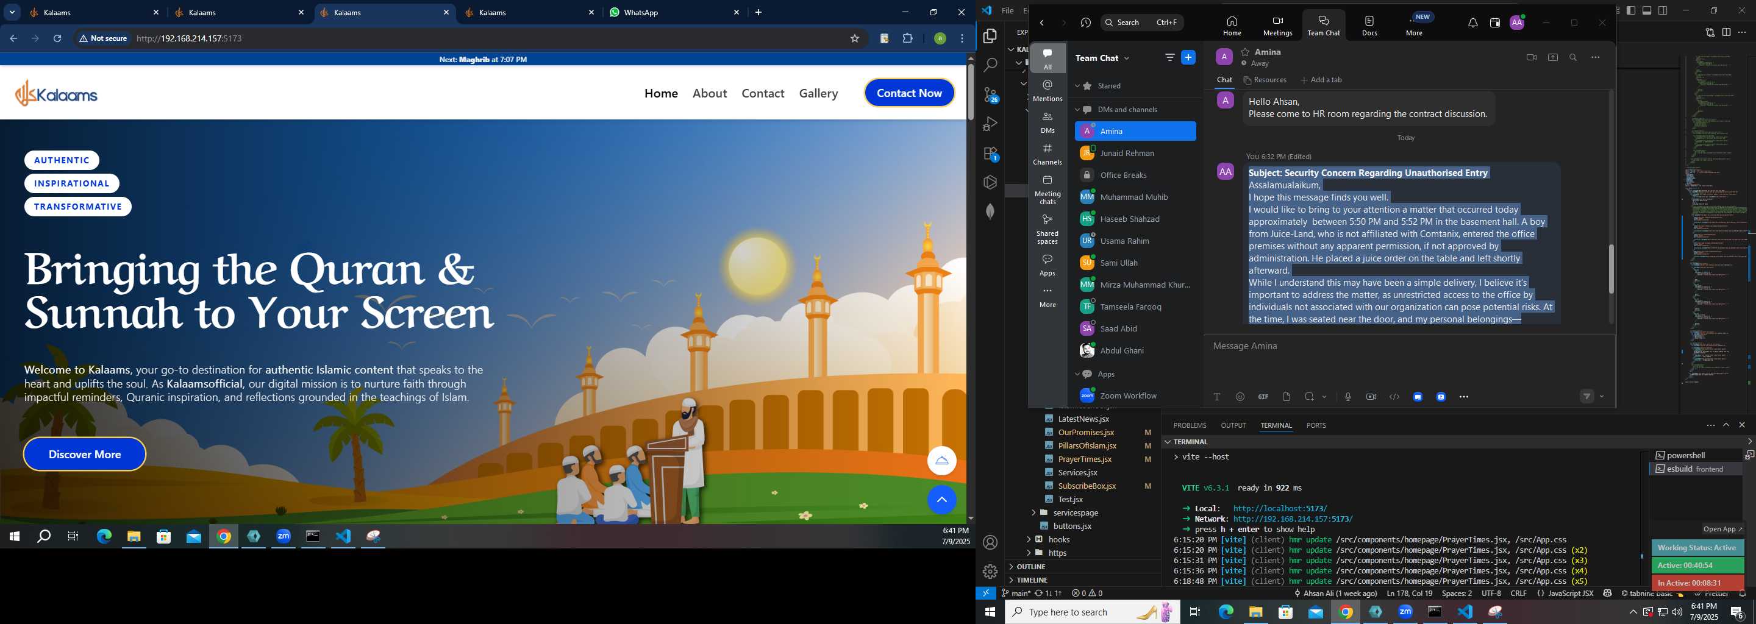Open the emoji picker in message composer
The image size is (1756, 624).
pyautogui.click(x=1240, y=397)
